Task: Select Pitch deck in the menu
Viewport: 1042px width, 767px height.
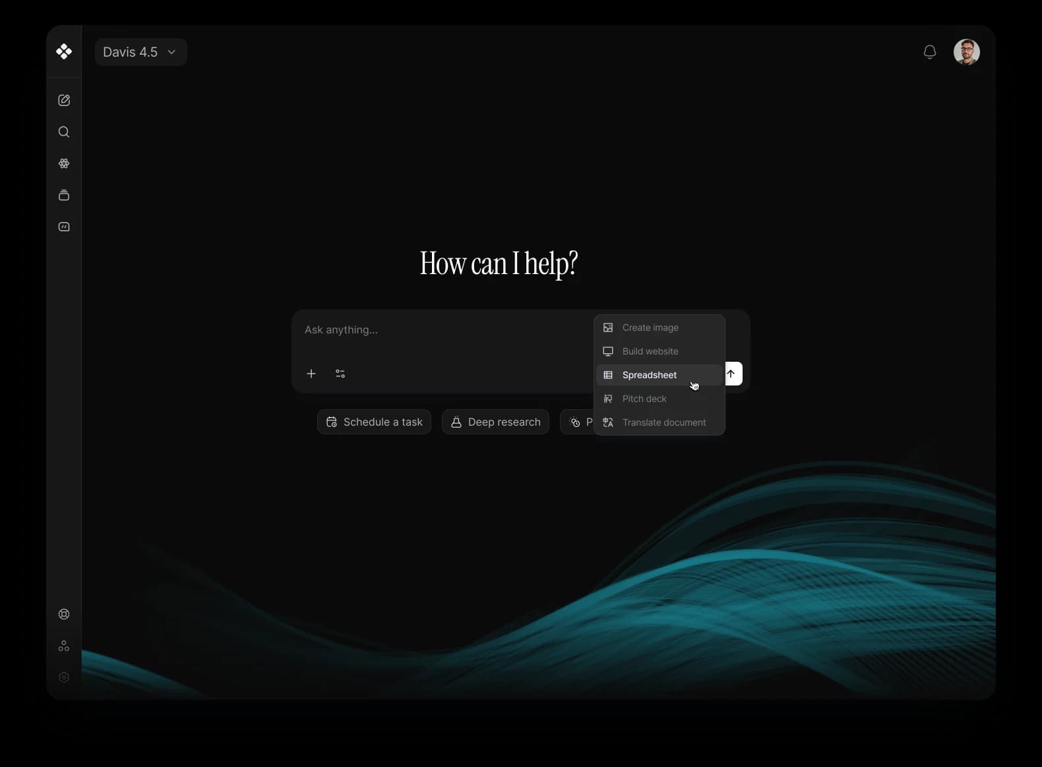Action: [659, 399]
